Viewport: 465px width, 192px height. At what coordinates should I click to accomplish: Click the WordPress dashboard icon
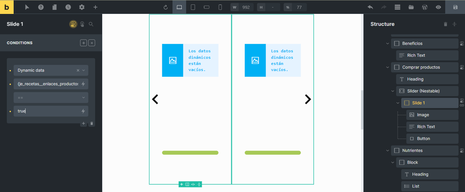click(x=425, y=7)
